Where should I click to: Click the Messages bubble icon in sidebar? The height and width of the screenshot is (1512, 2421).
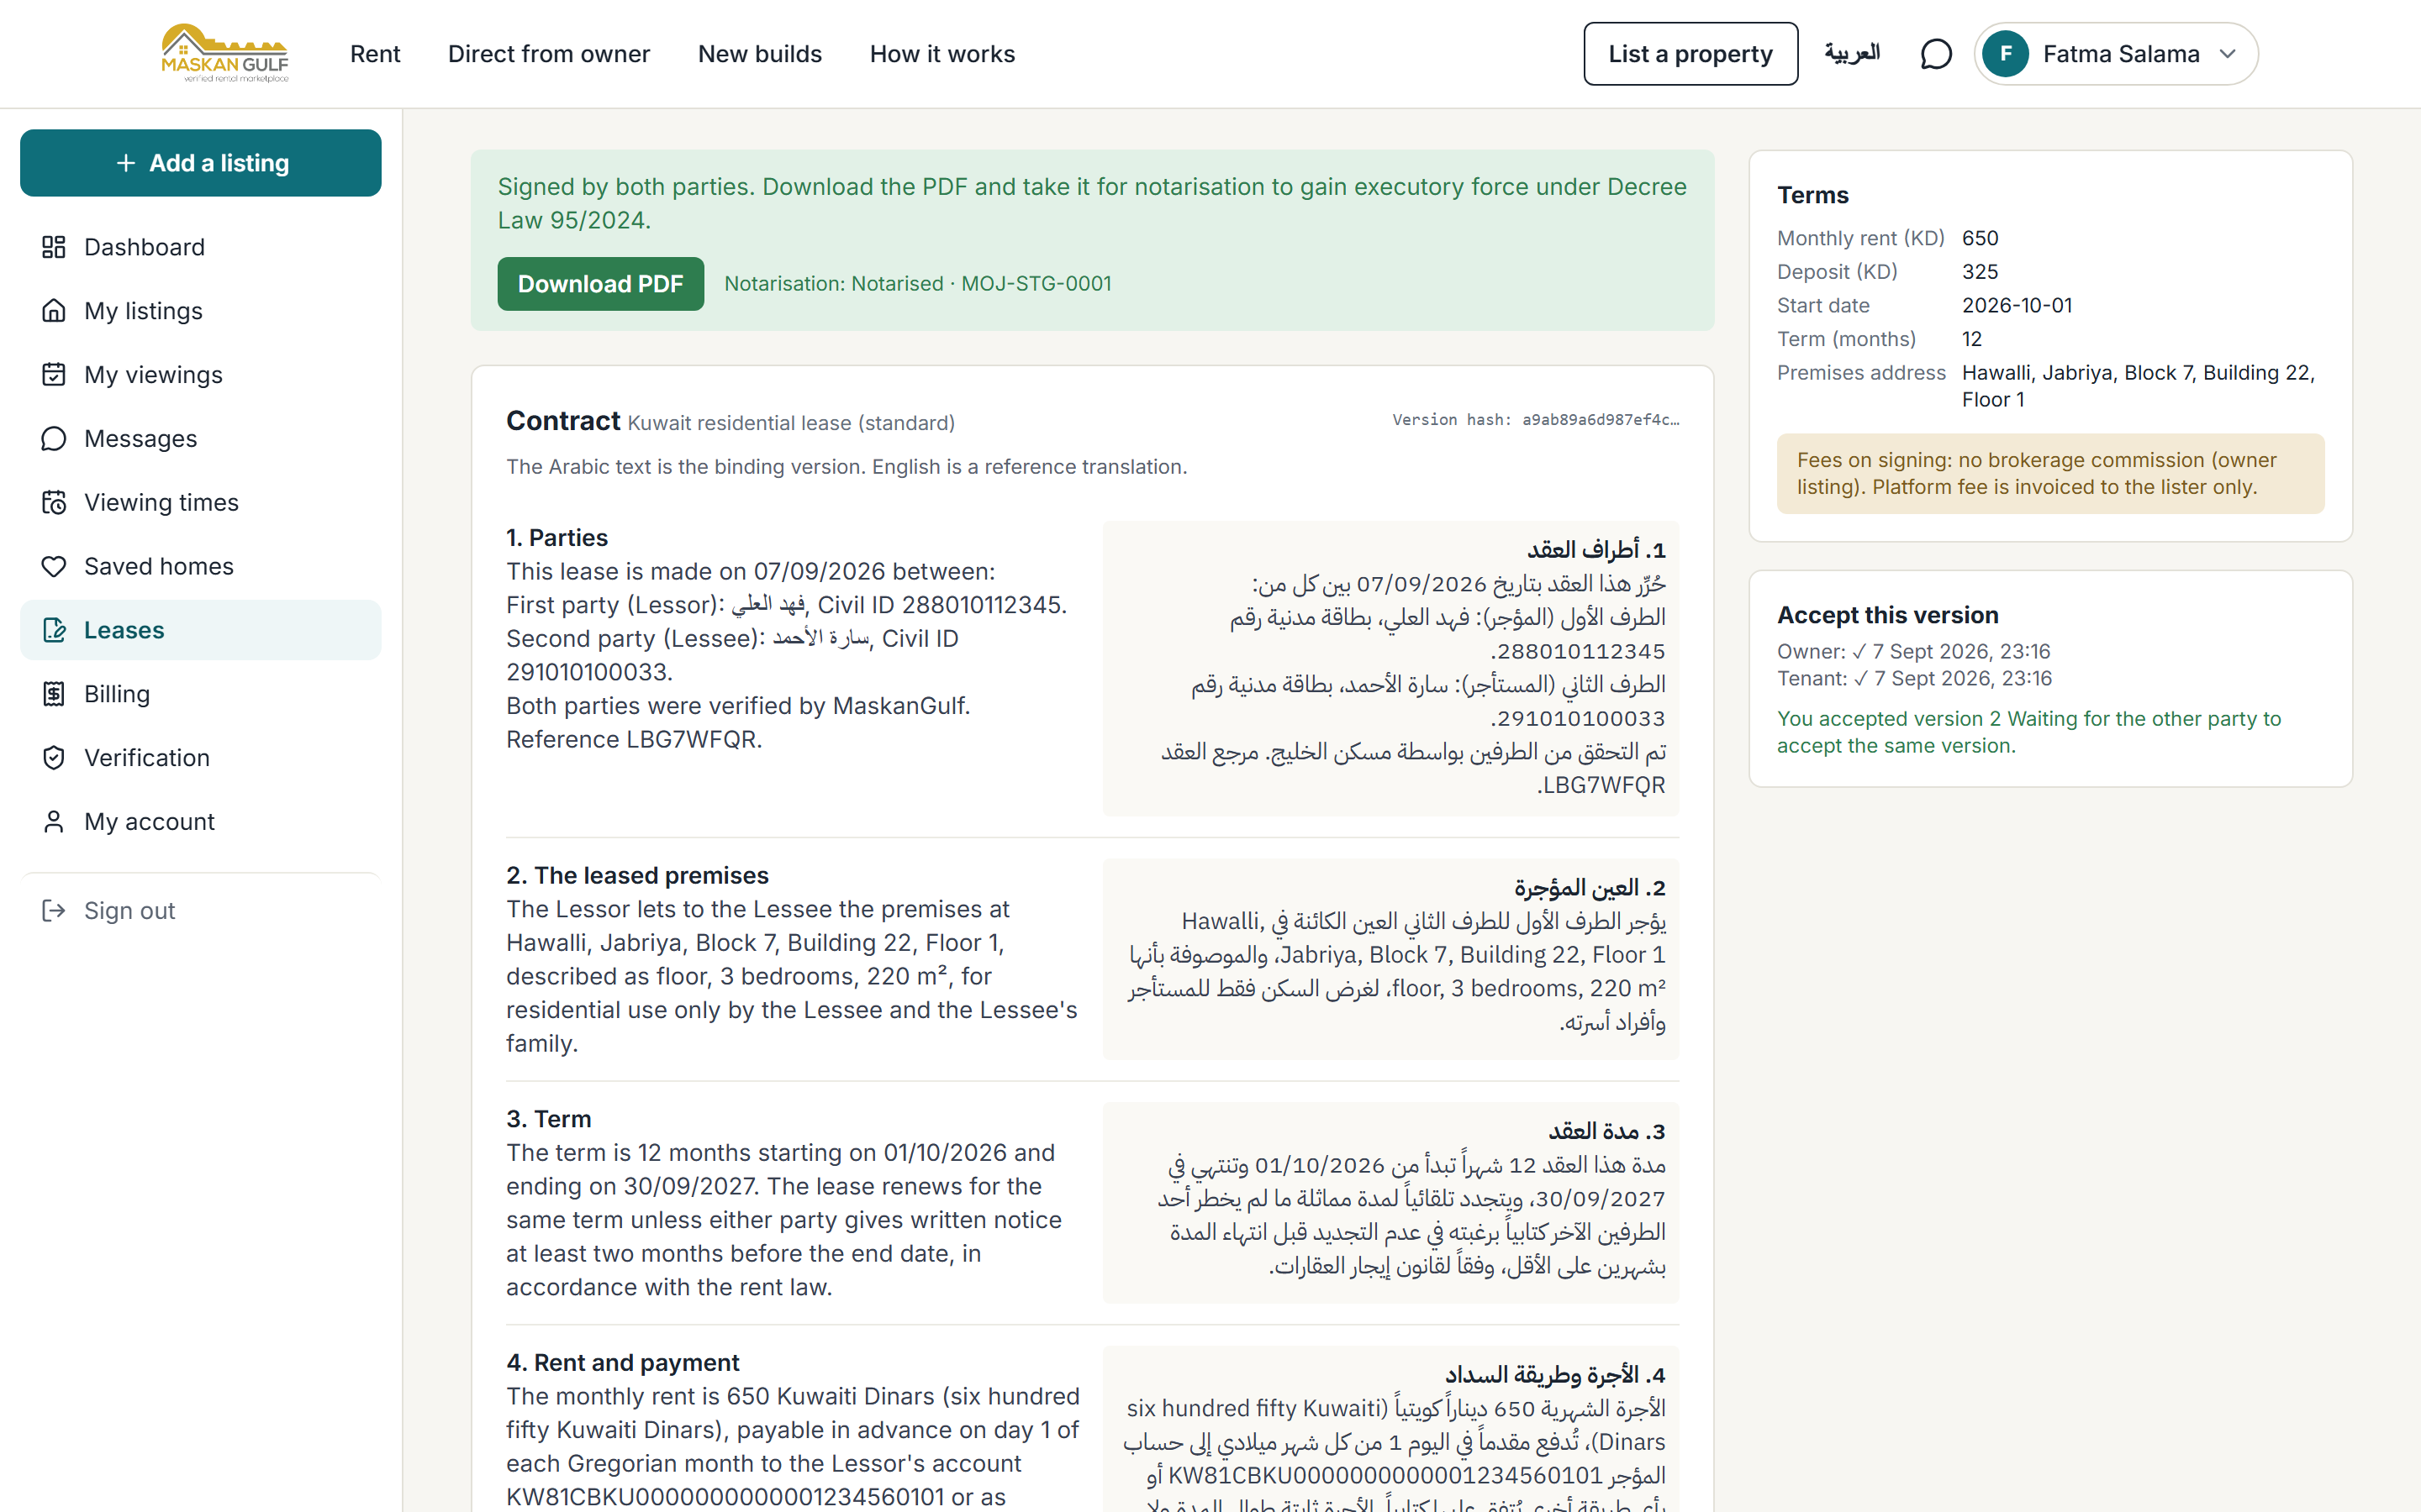54,439
